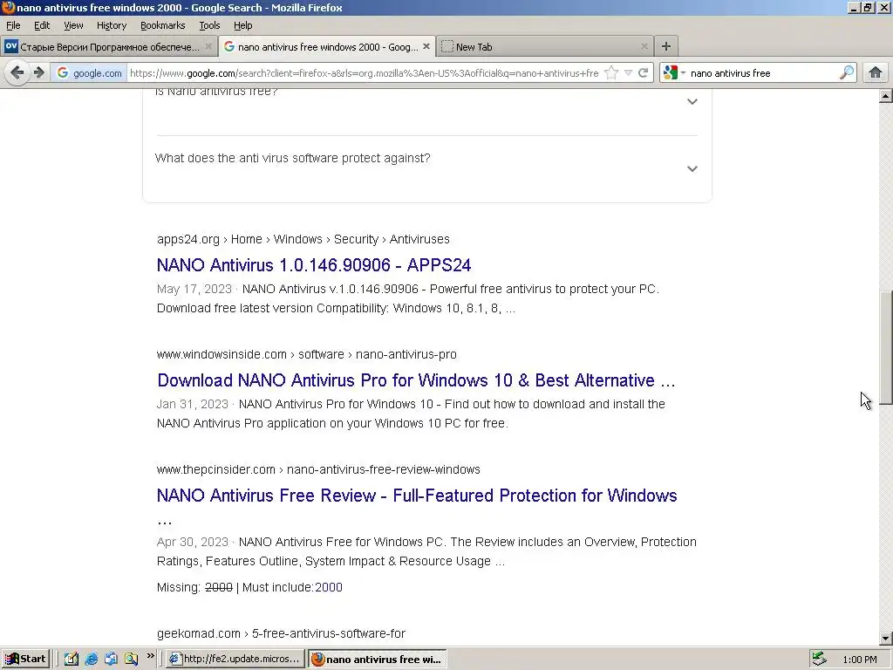Switch to http://fe2.update.micros taskbar window
The width and height of the screenshot is (893, 670).
tap(235, 659)
